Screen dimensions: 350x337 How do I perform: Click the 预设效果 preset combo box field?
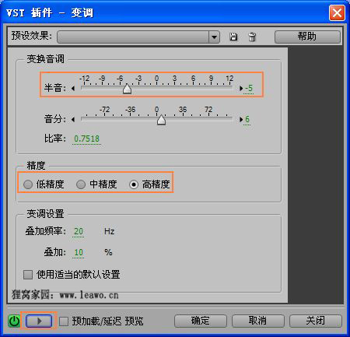pyautogui.click(x=138, y=37)
